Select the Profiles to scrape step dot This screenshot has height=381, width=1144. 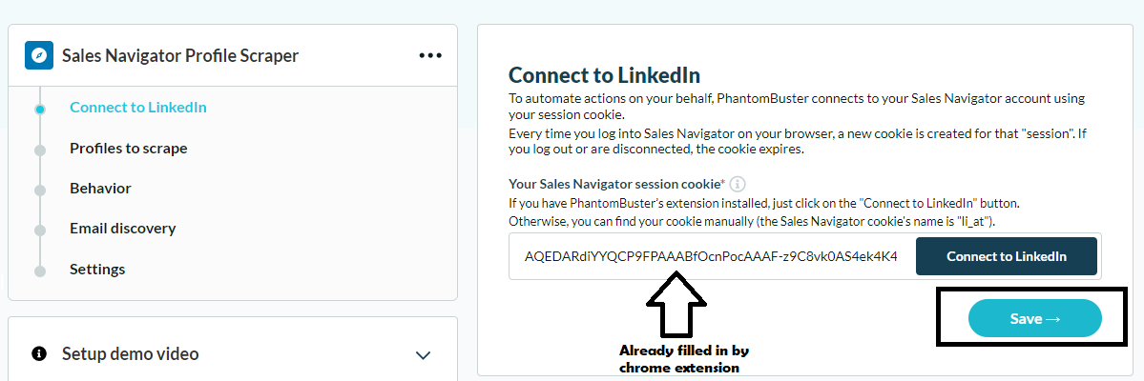40,150
